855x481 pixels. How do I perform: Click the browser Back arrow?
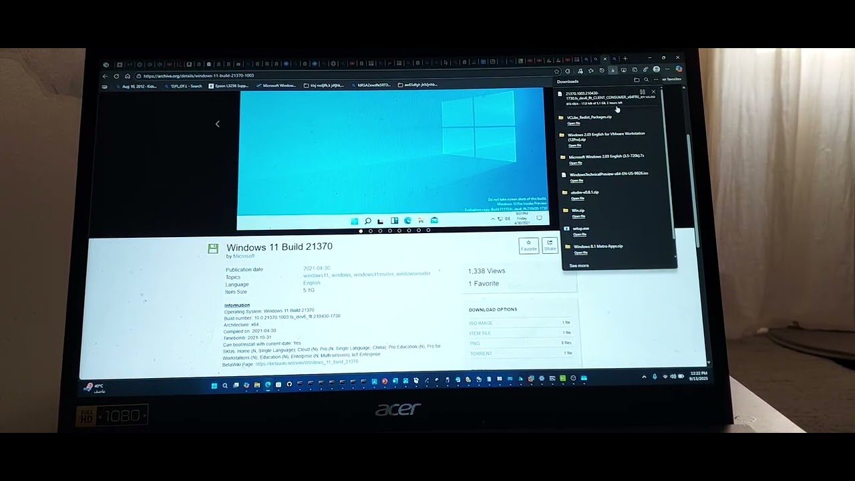[x=106, y=76]
